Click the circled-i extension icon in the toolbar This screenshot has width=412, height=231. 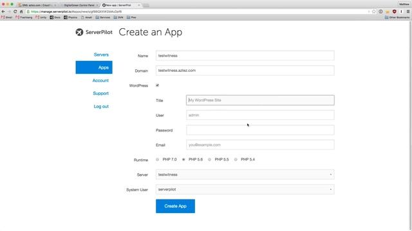click(x=380, y=12)
